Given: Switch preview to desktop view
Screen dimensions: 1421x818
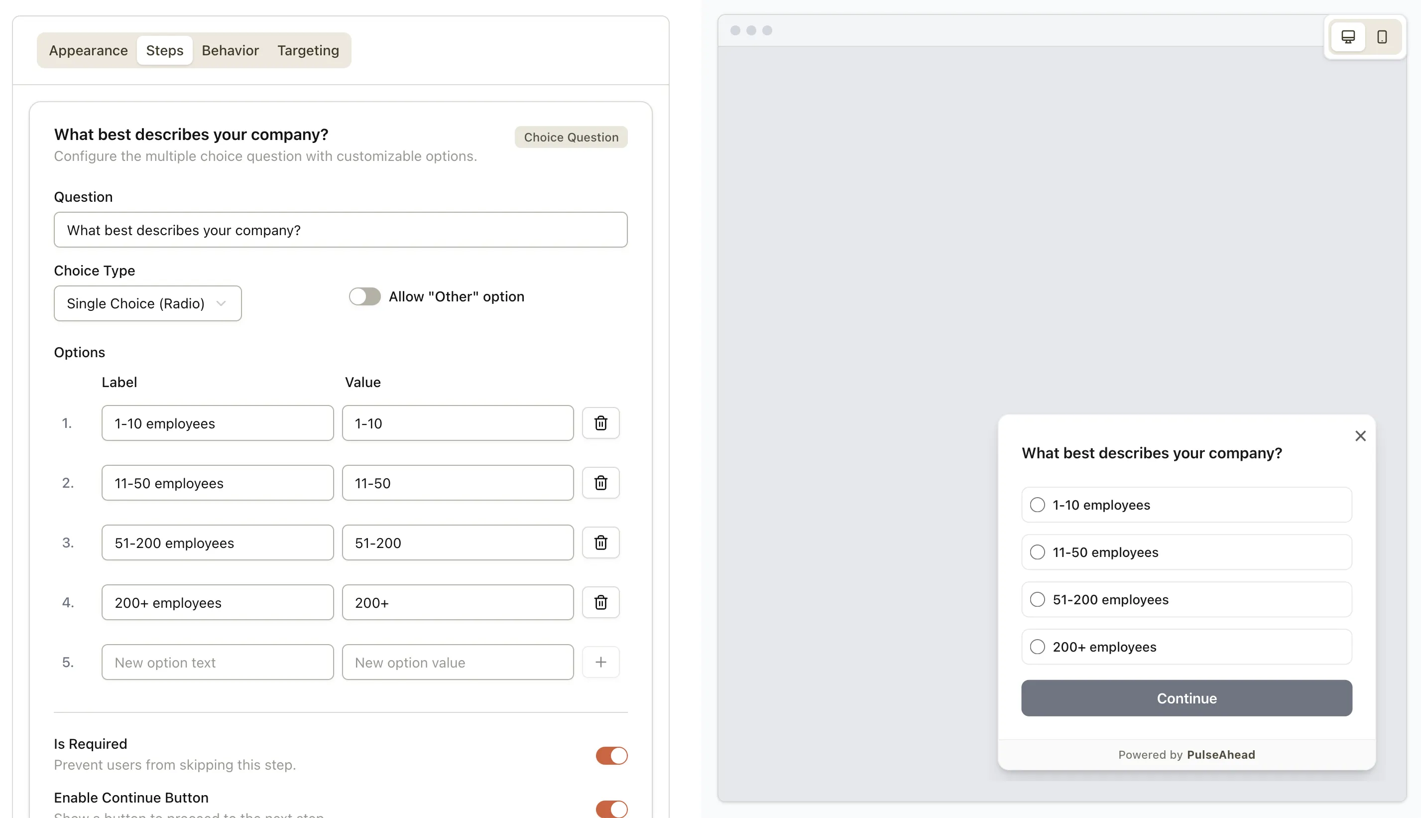Looking at the screenshot, I should tap(1348, 37).
